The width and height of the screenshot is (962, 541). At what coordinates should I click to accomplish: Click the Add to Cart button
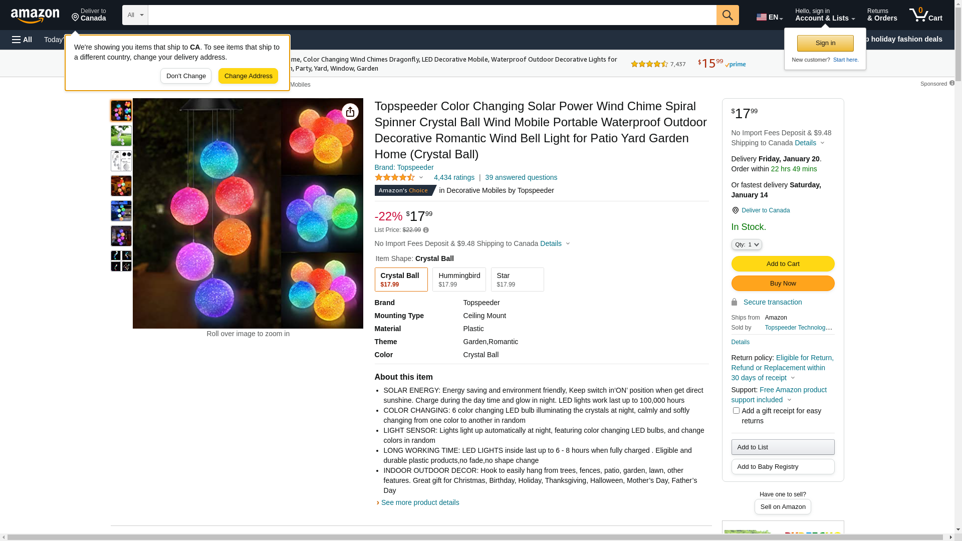click(x=783, y=264)
